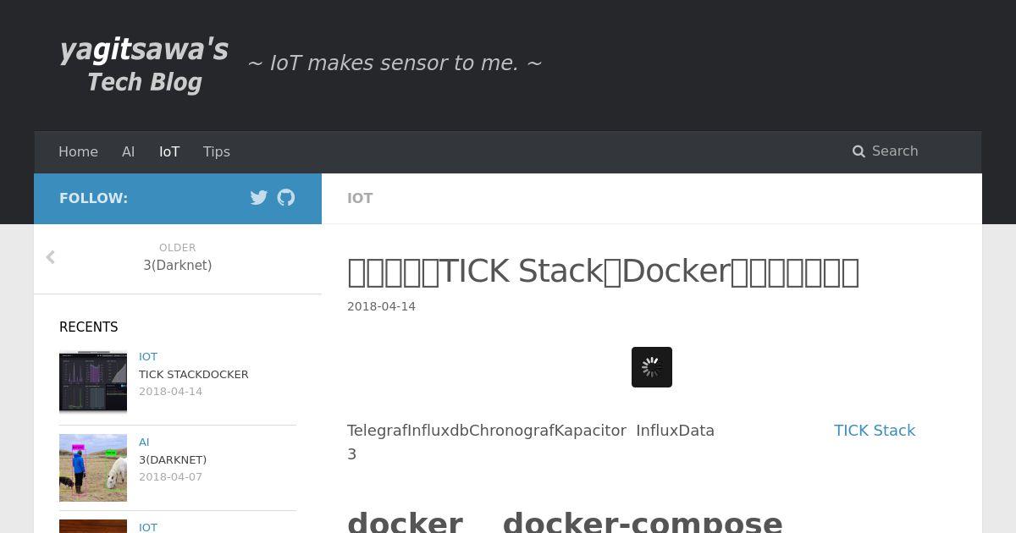1016x533 pixels.
Task: Click the IOT label above TICK STACKDOCKER
Action: (x=148, y=356)
